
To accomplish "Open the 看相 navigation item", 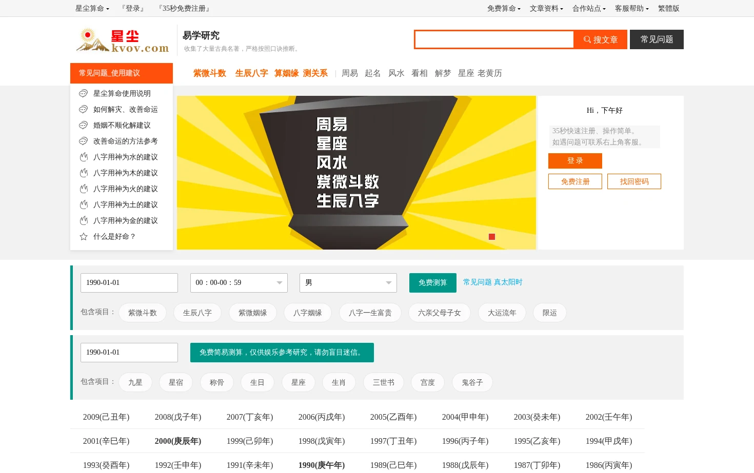I will click(420, 73).
